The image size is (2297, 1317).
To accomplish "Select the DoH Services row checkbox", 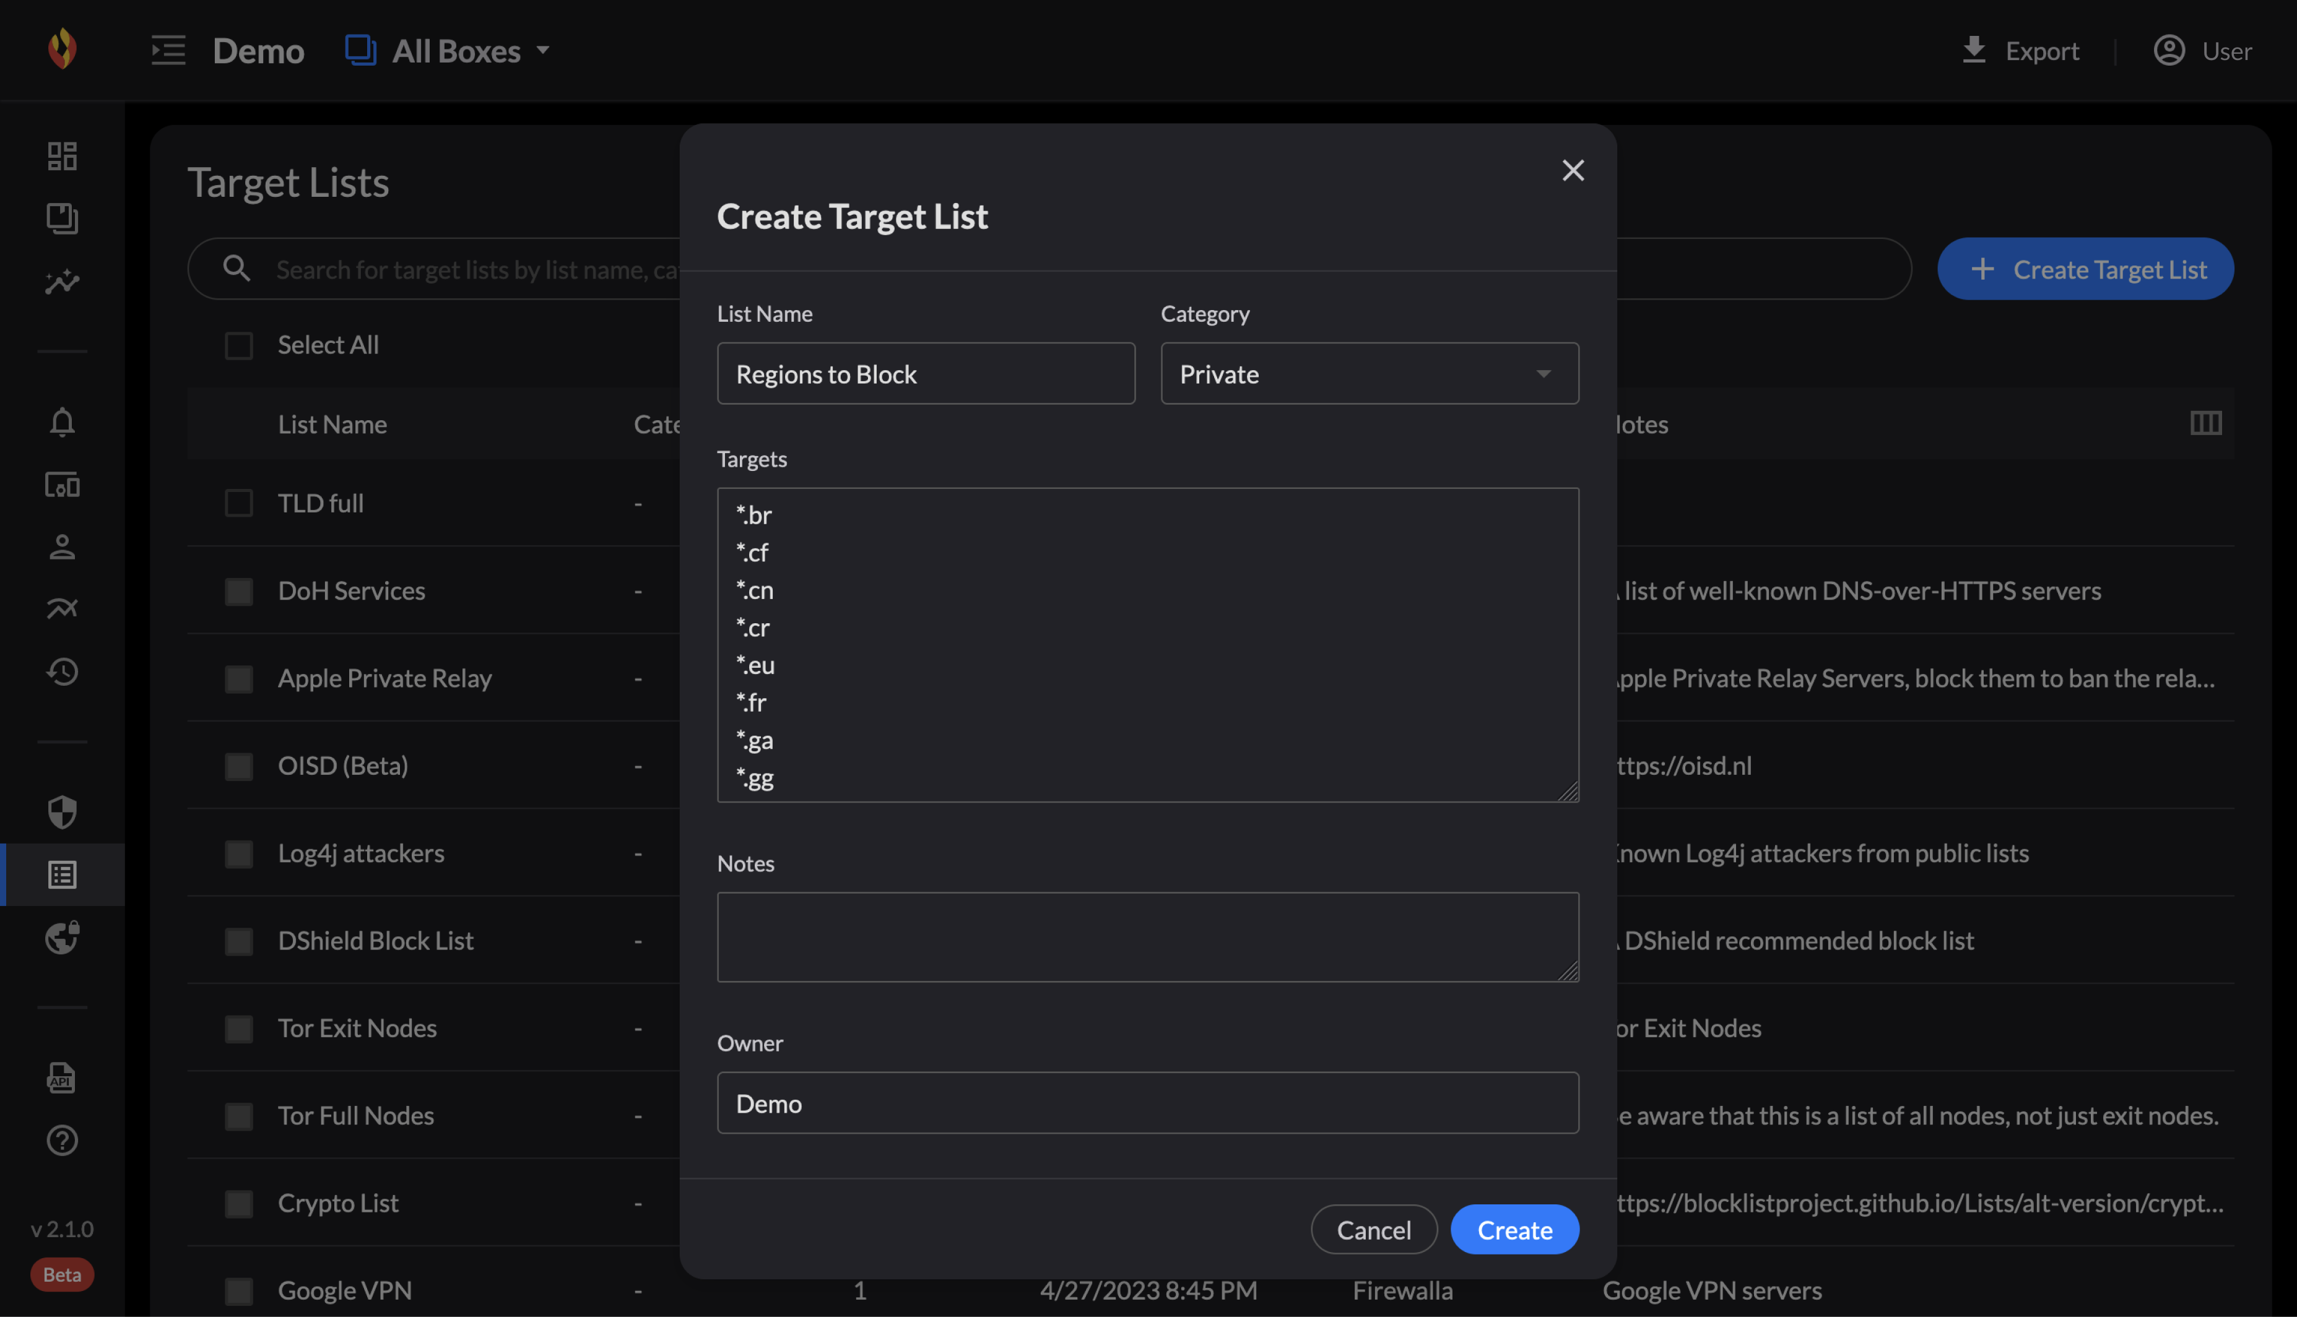I will point(239,590).
